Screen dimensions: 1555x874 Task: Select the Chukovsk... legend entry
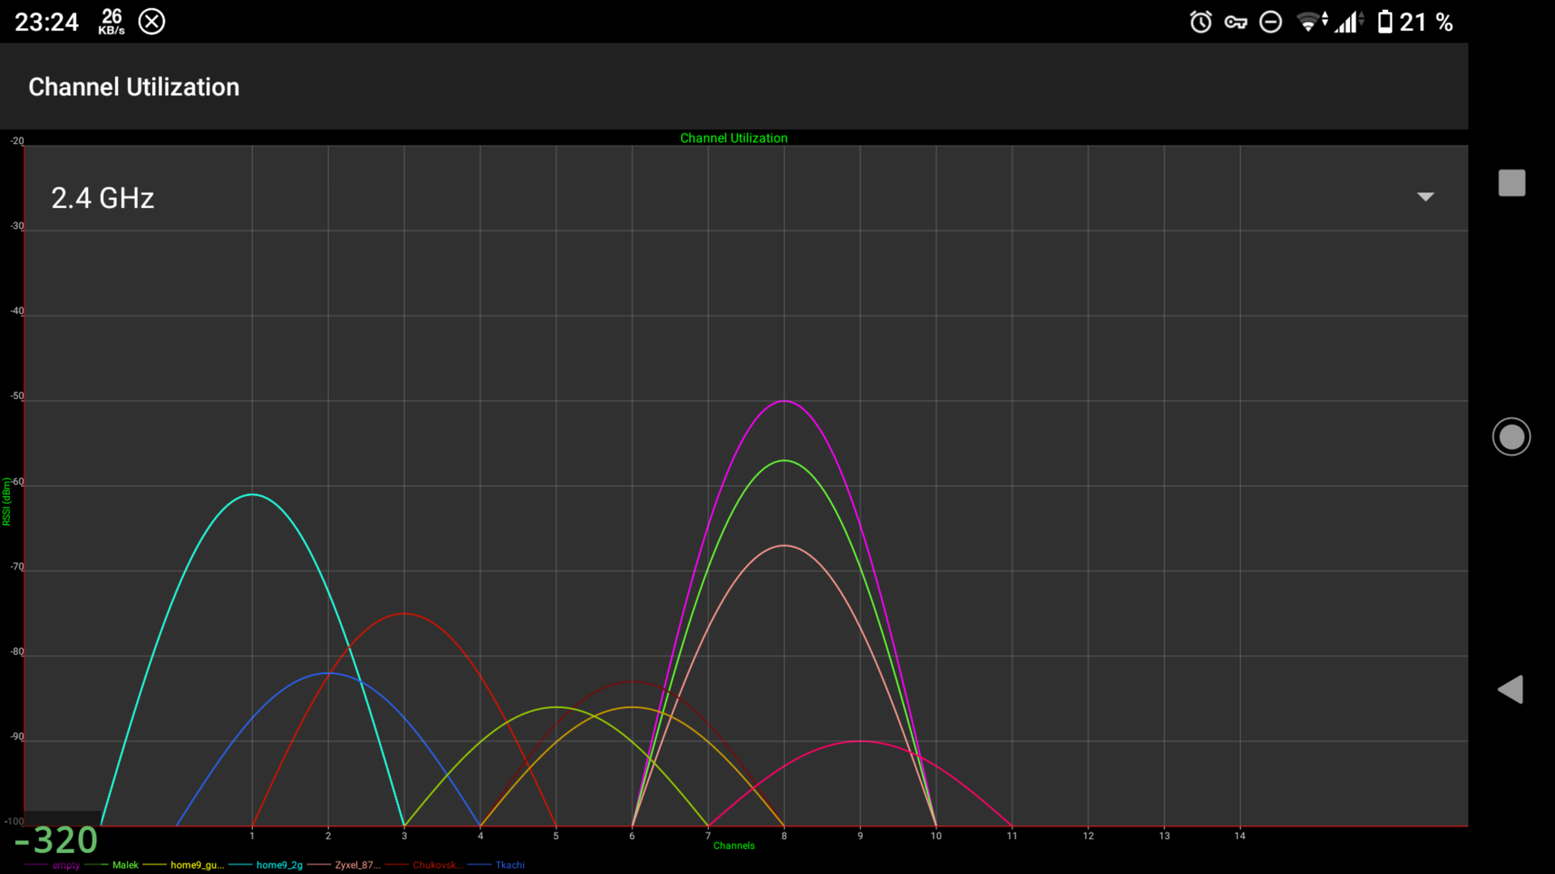tap(424, 865)
